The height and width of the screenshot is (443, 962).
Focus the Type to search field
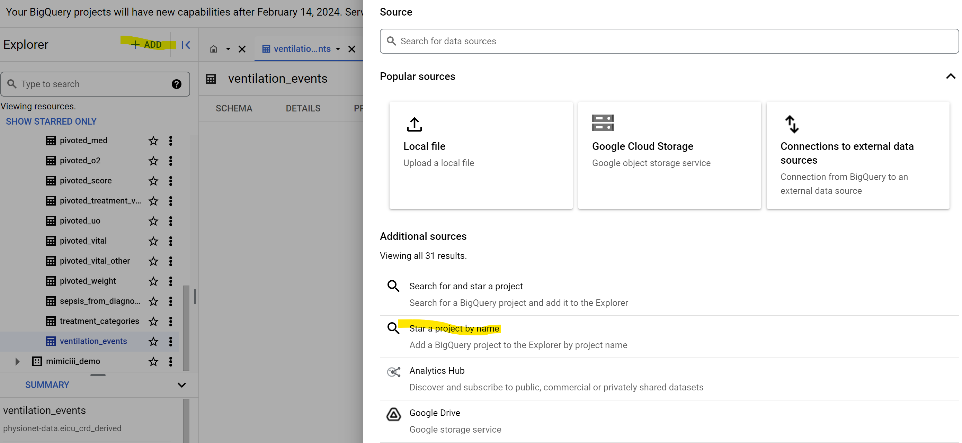(x=95, y=84)
